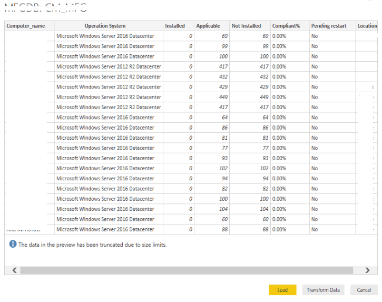This screenshot has width=382, height=302.
Task: Click the blue info icon
Action: click(13, 244)
